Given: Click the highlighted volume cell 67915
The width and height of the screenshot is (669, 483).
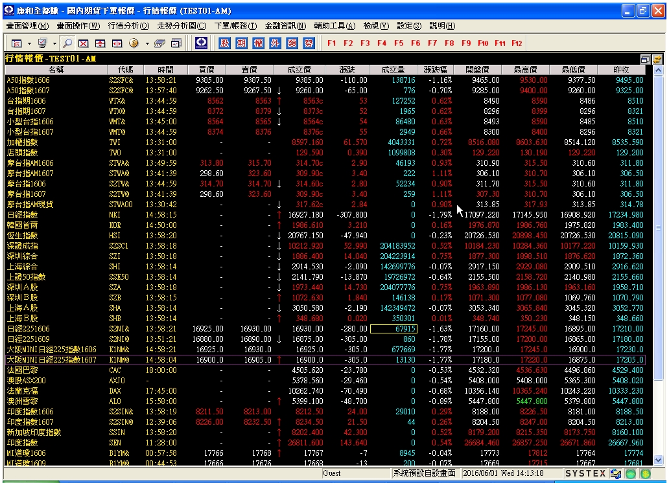Looking at the screenshot, I should coord(393,329).
